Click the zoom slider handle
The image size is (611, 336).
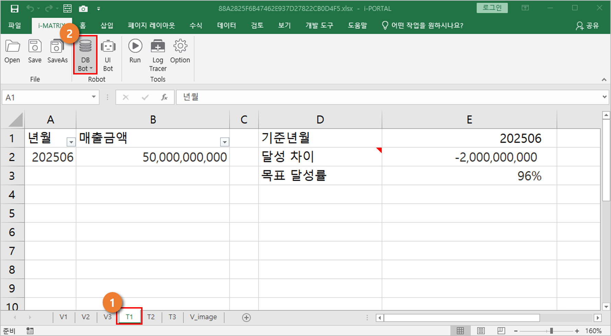(x=551, y=331)
